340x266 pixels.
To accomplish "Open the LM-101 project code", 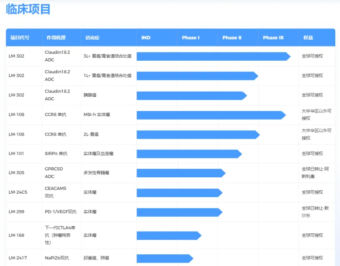I will (16, 154).
